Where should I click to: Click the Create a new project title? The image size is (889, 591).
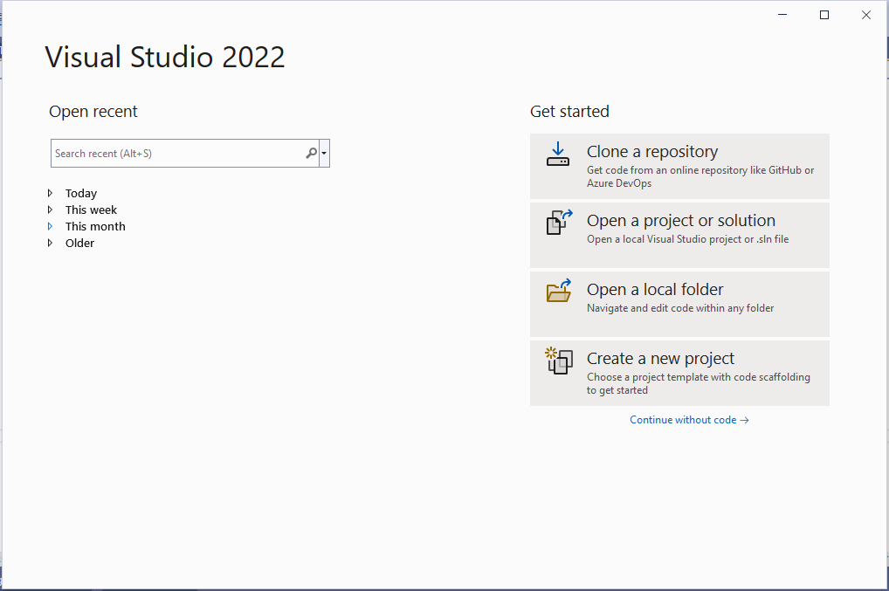click(x=660, y=358)
